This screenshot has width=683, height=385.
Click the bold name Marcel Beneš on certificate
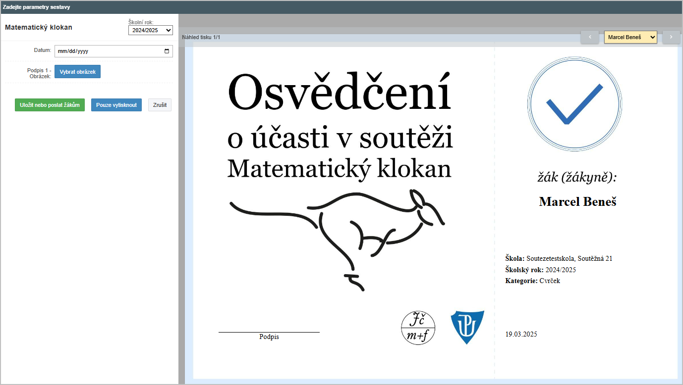point(577,201)
